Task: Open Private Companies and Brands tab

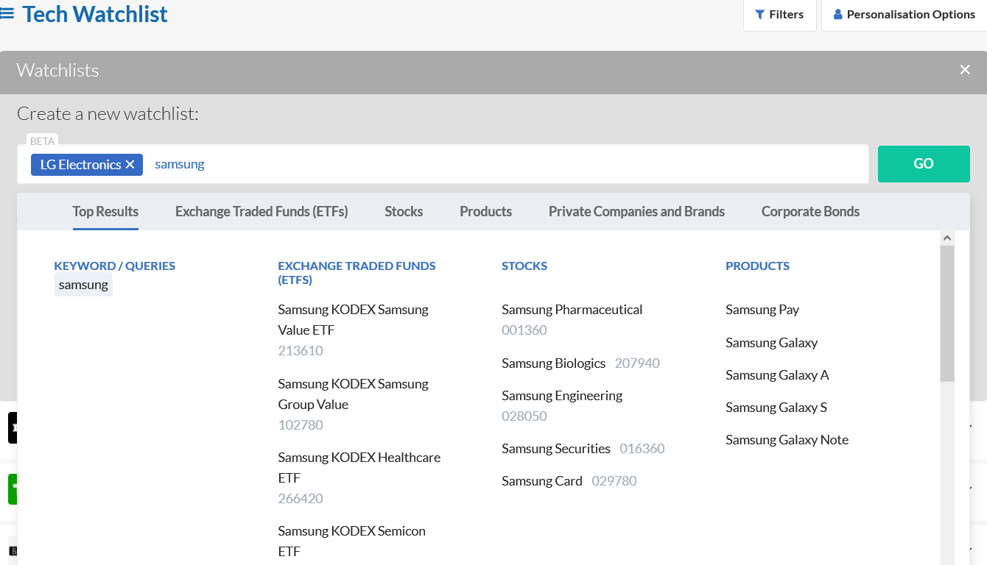Action: point(636,212)
